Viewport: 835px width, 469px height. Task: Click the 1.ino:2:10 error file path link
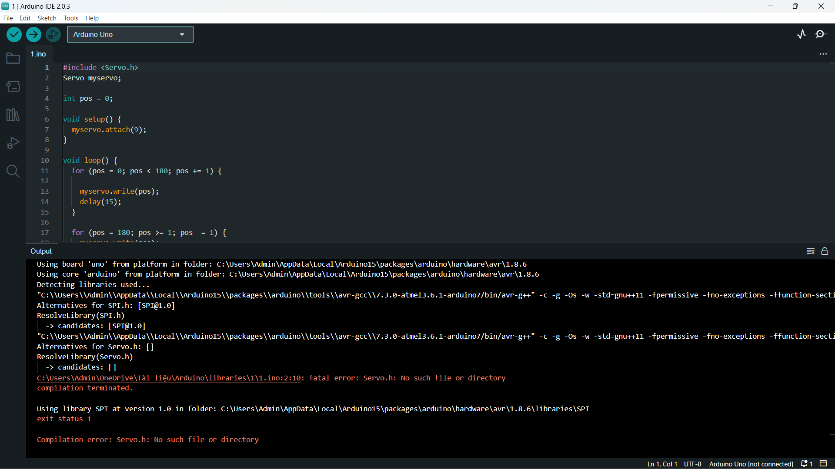pos(169,378)
